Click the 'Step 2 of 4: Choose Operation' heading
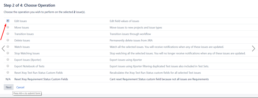This screenshot has width=258, height=98. [29, 5]
